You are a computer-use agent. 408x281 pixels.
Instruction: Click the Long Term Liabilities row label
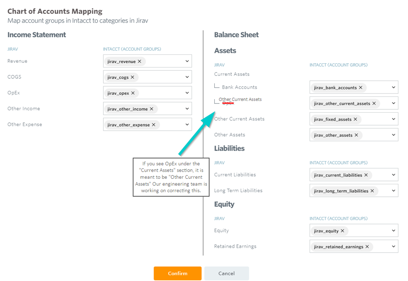click(239, 191)
